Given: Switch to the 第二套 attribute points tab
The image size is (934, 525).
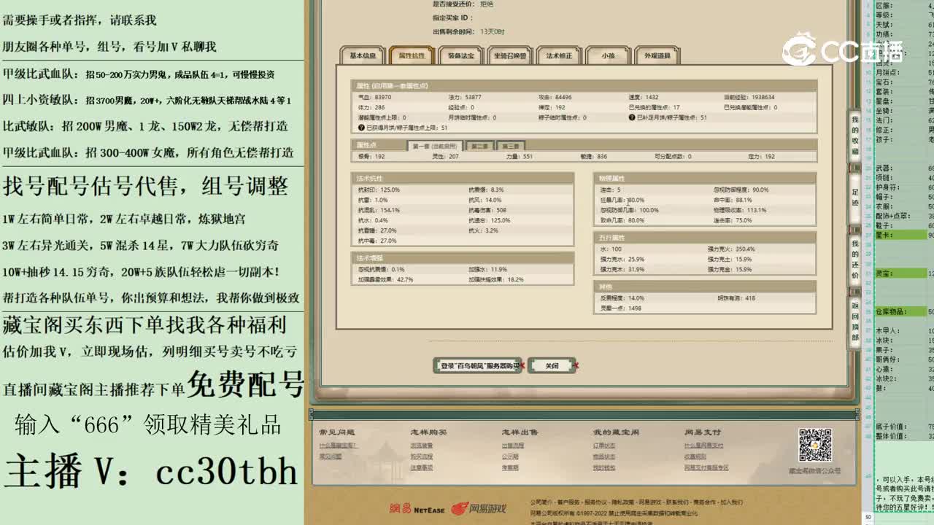Looking at the screenshot, I should click(x=479, y=146).
